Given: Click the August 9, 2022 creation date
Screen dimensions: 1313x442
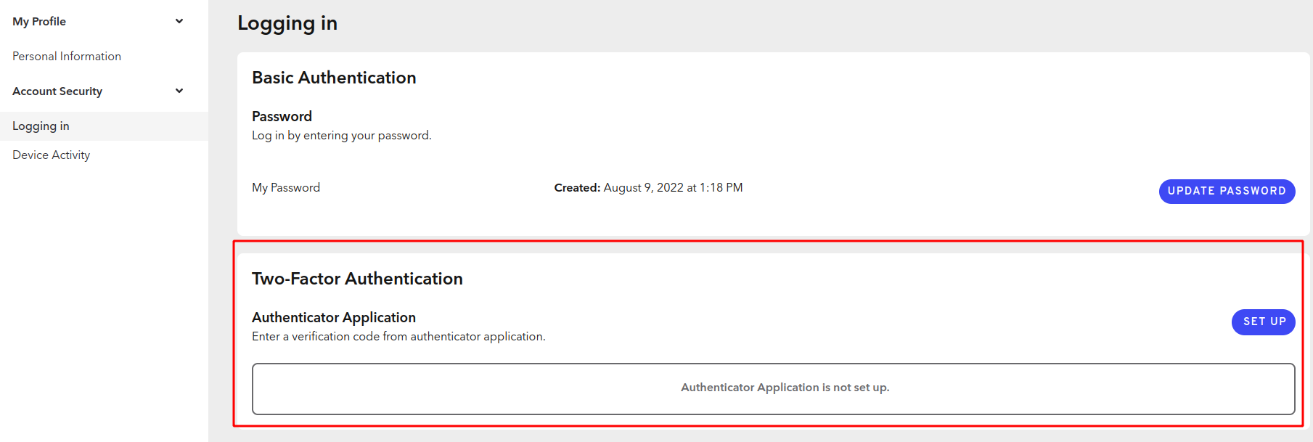Looking at the screenshot, I should point(673,188).
